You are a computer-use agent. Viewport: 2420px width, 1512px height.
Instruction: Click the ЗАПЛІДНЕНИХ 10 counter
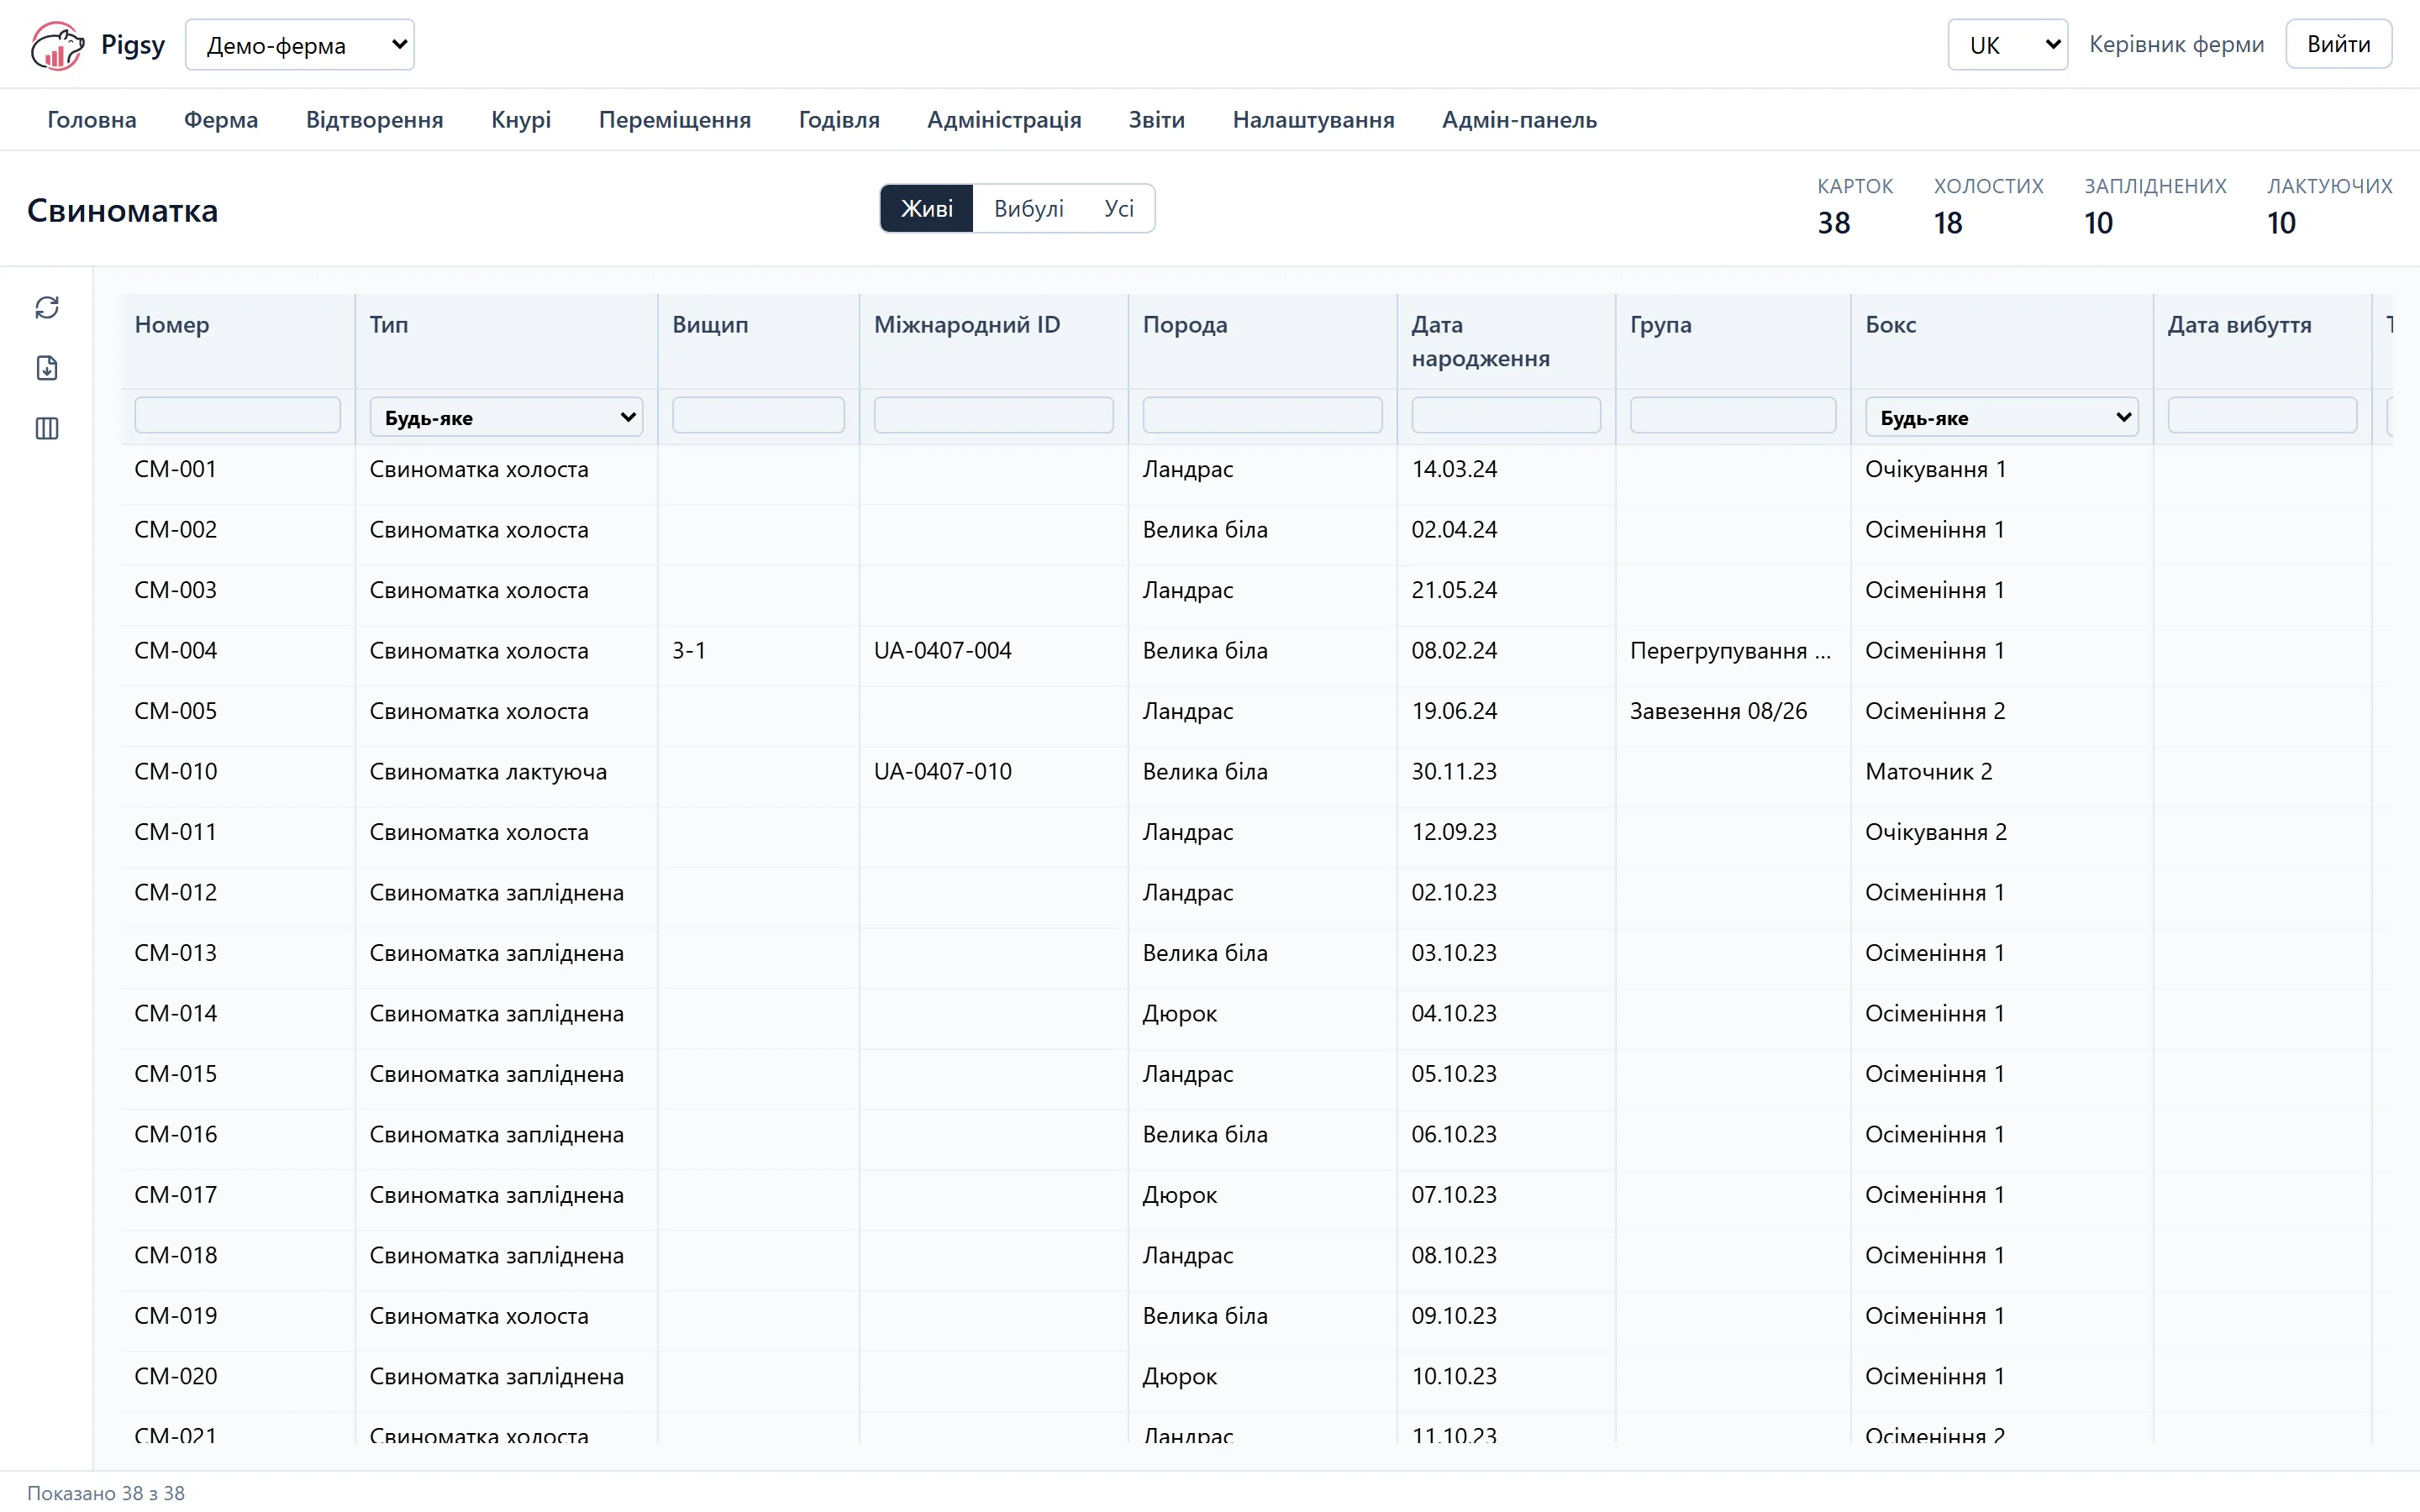(x=2155, y=206)
